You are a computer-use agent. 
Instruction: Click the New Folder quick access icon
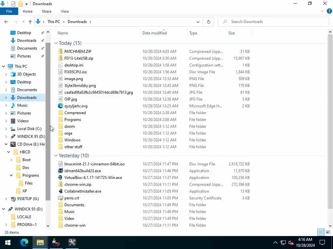tap(20, 4)
